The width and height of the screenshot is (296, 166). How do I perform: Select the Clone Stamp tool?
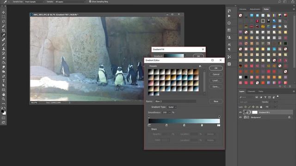coord(3,49)
